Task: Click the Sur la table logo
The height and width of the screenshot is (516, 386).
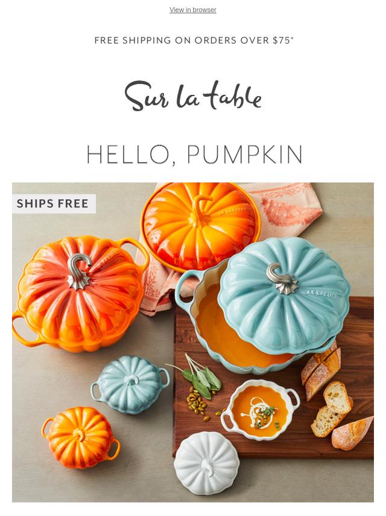Action: coord(193,95)
